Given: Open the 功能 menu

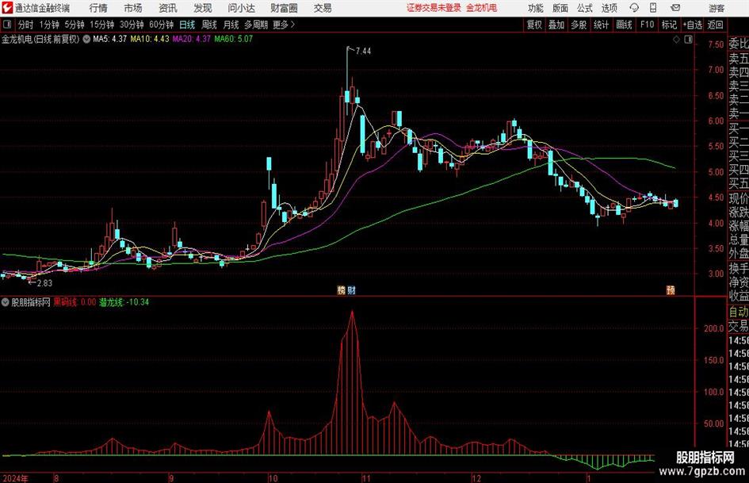Looking at the screenshot, I should pos(536,8).
